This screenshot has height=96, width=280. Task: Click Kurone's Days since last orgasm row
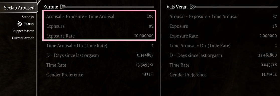(x=100, y=55)
